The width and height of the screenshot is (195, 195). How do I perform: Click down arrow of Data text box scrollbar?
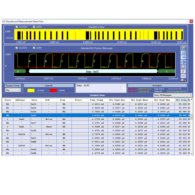tap(124, 91)
